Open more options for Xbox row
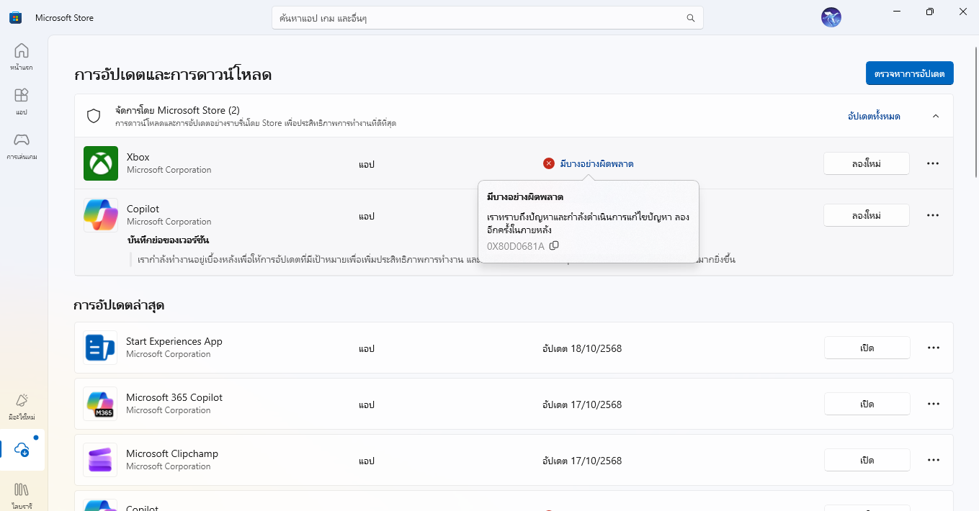Viewport: 979px width, 511px height. coord(933,163)
